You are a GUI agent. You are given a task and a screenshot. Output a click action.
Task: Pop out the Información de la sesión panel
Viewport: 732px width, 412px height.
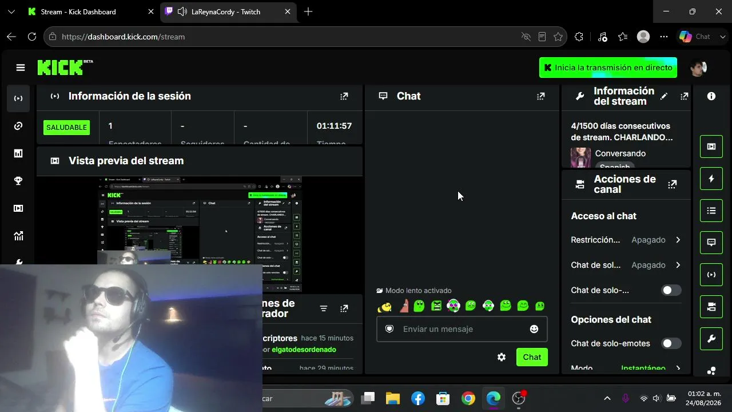(344, 96)
